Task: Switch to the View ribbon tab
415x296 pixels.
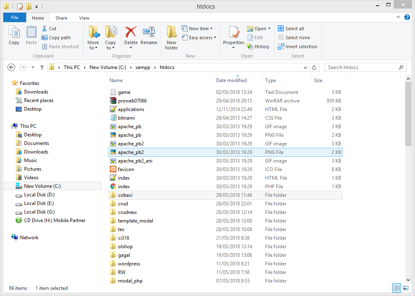Action: point(84,18)
